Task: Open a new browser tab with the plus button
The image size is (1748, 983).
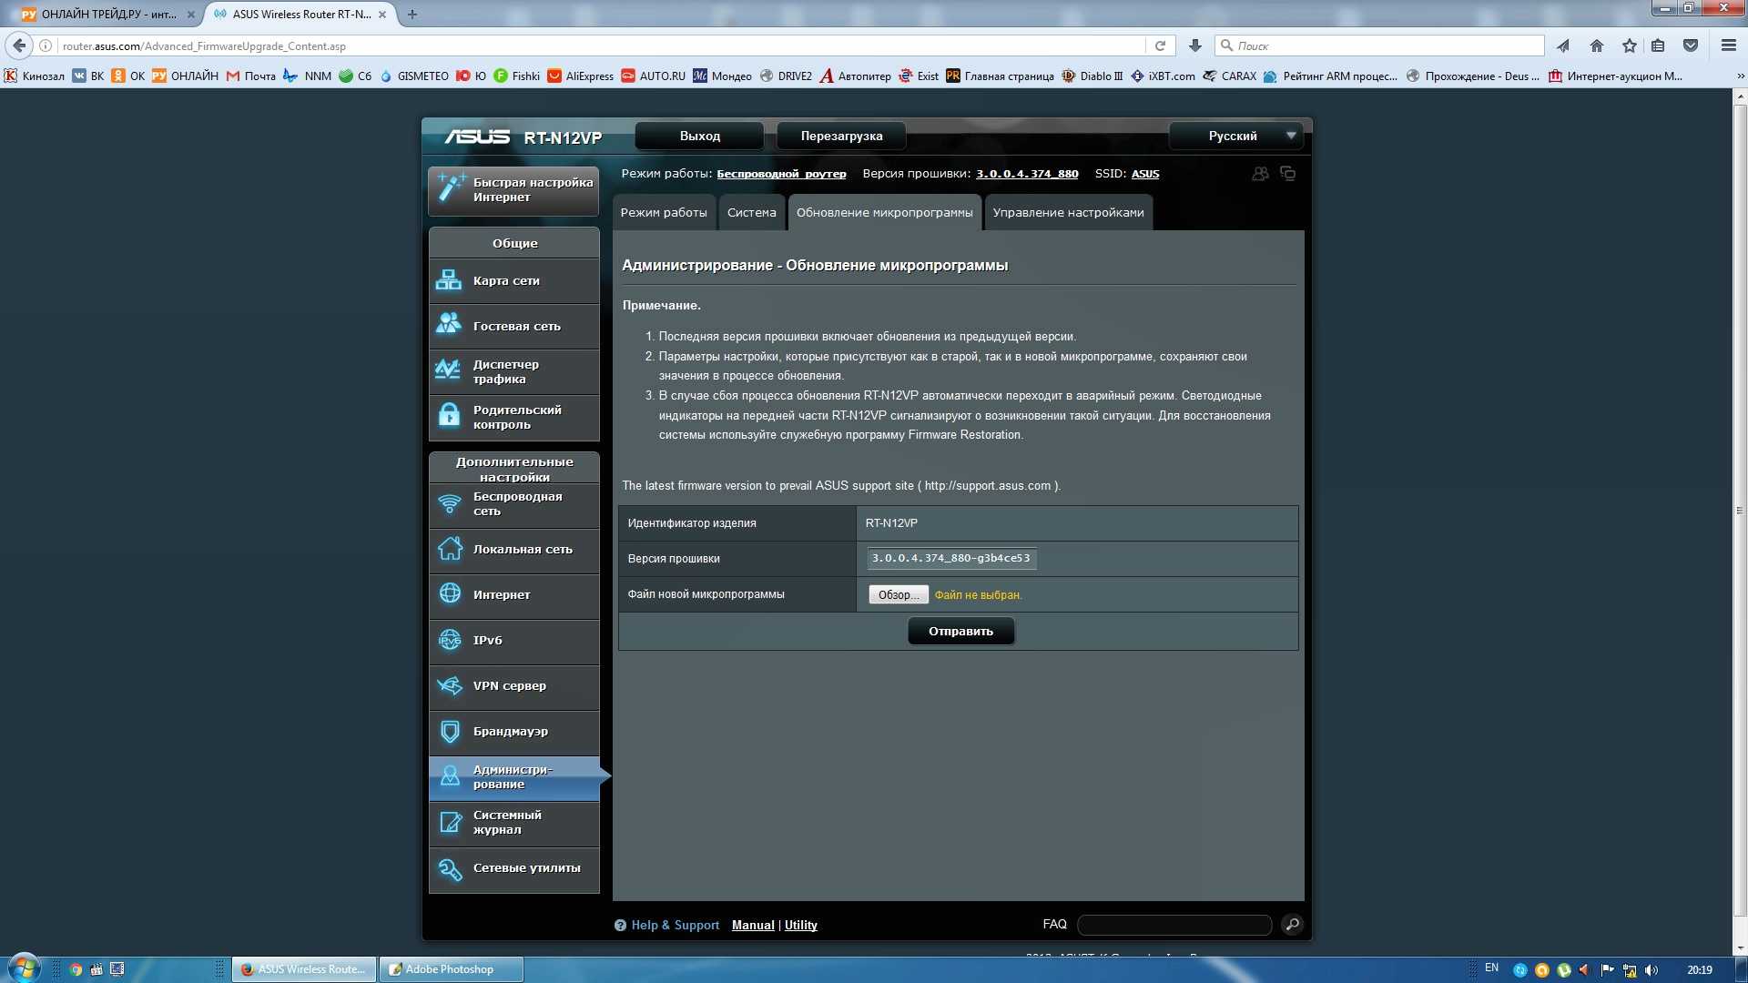Action: (x=412, y=15)
